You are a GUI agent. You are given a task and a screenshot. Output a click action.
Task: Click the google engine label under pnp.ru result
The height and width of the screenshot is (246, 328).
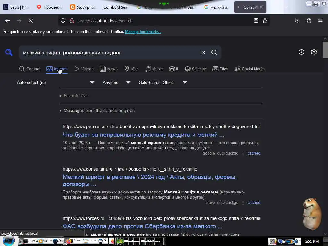(209, 153)
